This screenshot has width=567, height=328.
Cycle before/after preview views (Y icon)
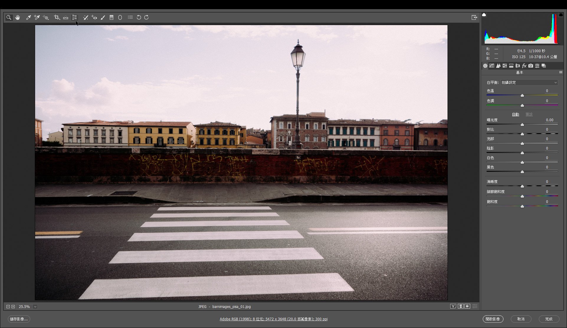(453, 306)
